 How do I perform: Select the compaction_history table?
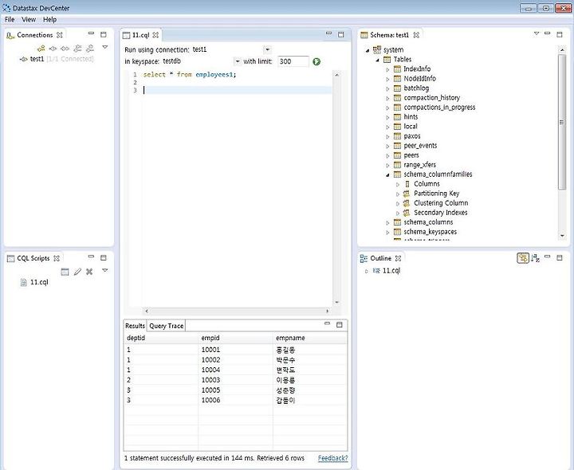click(431, 98)
